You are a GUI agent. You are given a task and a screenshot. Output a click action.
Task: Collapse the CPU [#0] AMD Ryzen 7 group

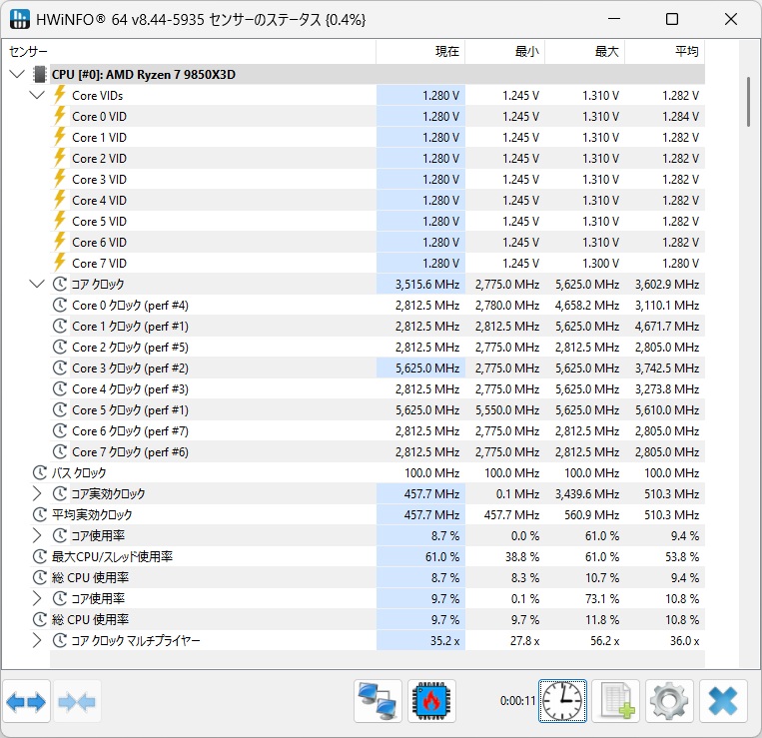coord(17,74)
